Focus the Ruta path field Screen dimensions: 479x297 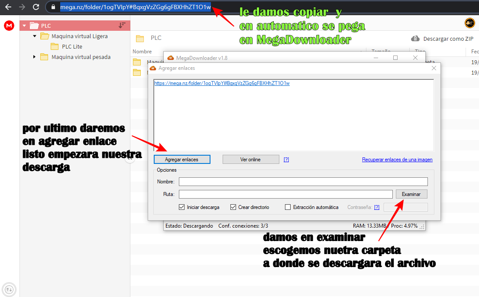click(286, 194)
